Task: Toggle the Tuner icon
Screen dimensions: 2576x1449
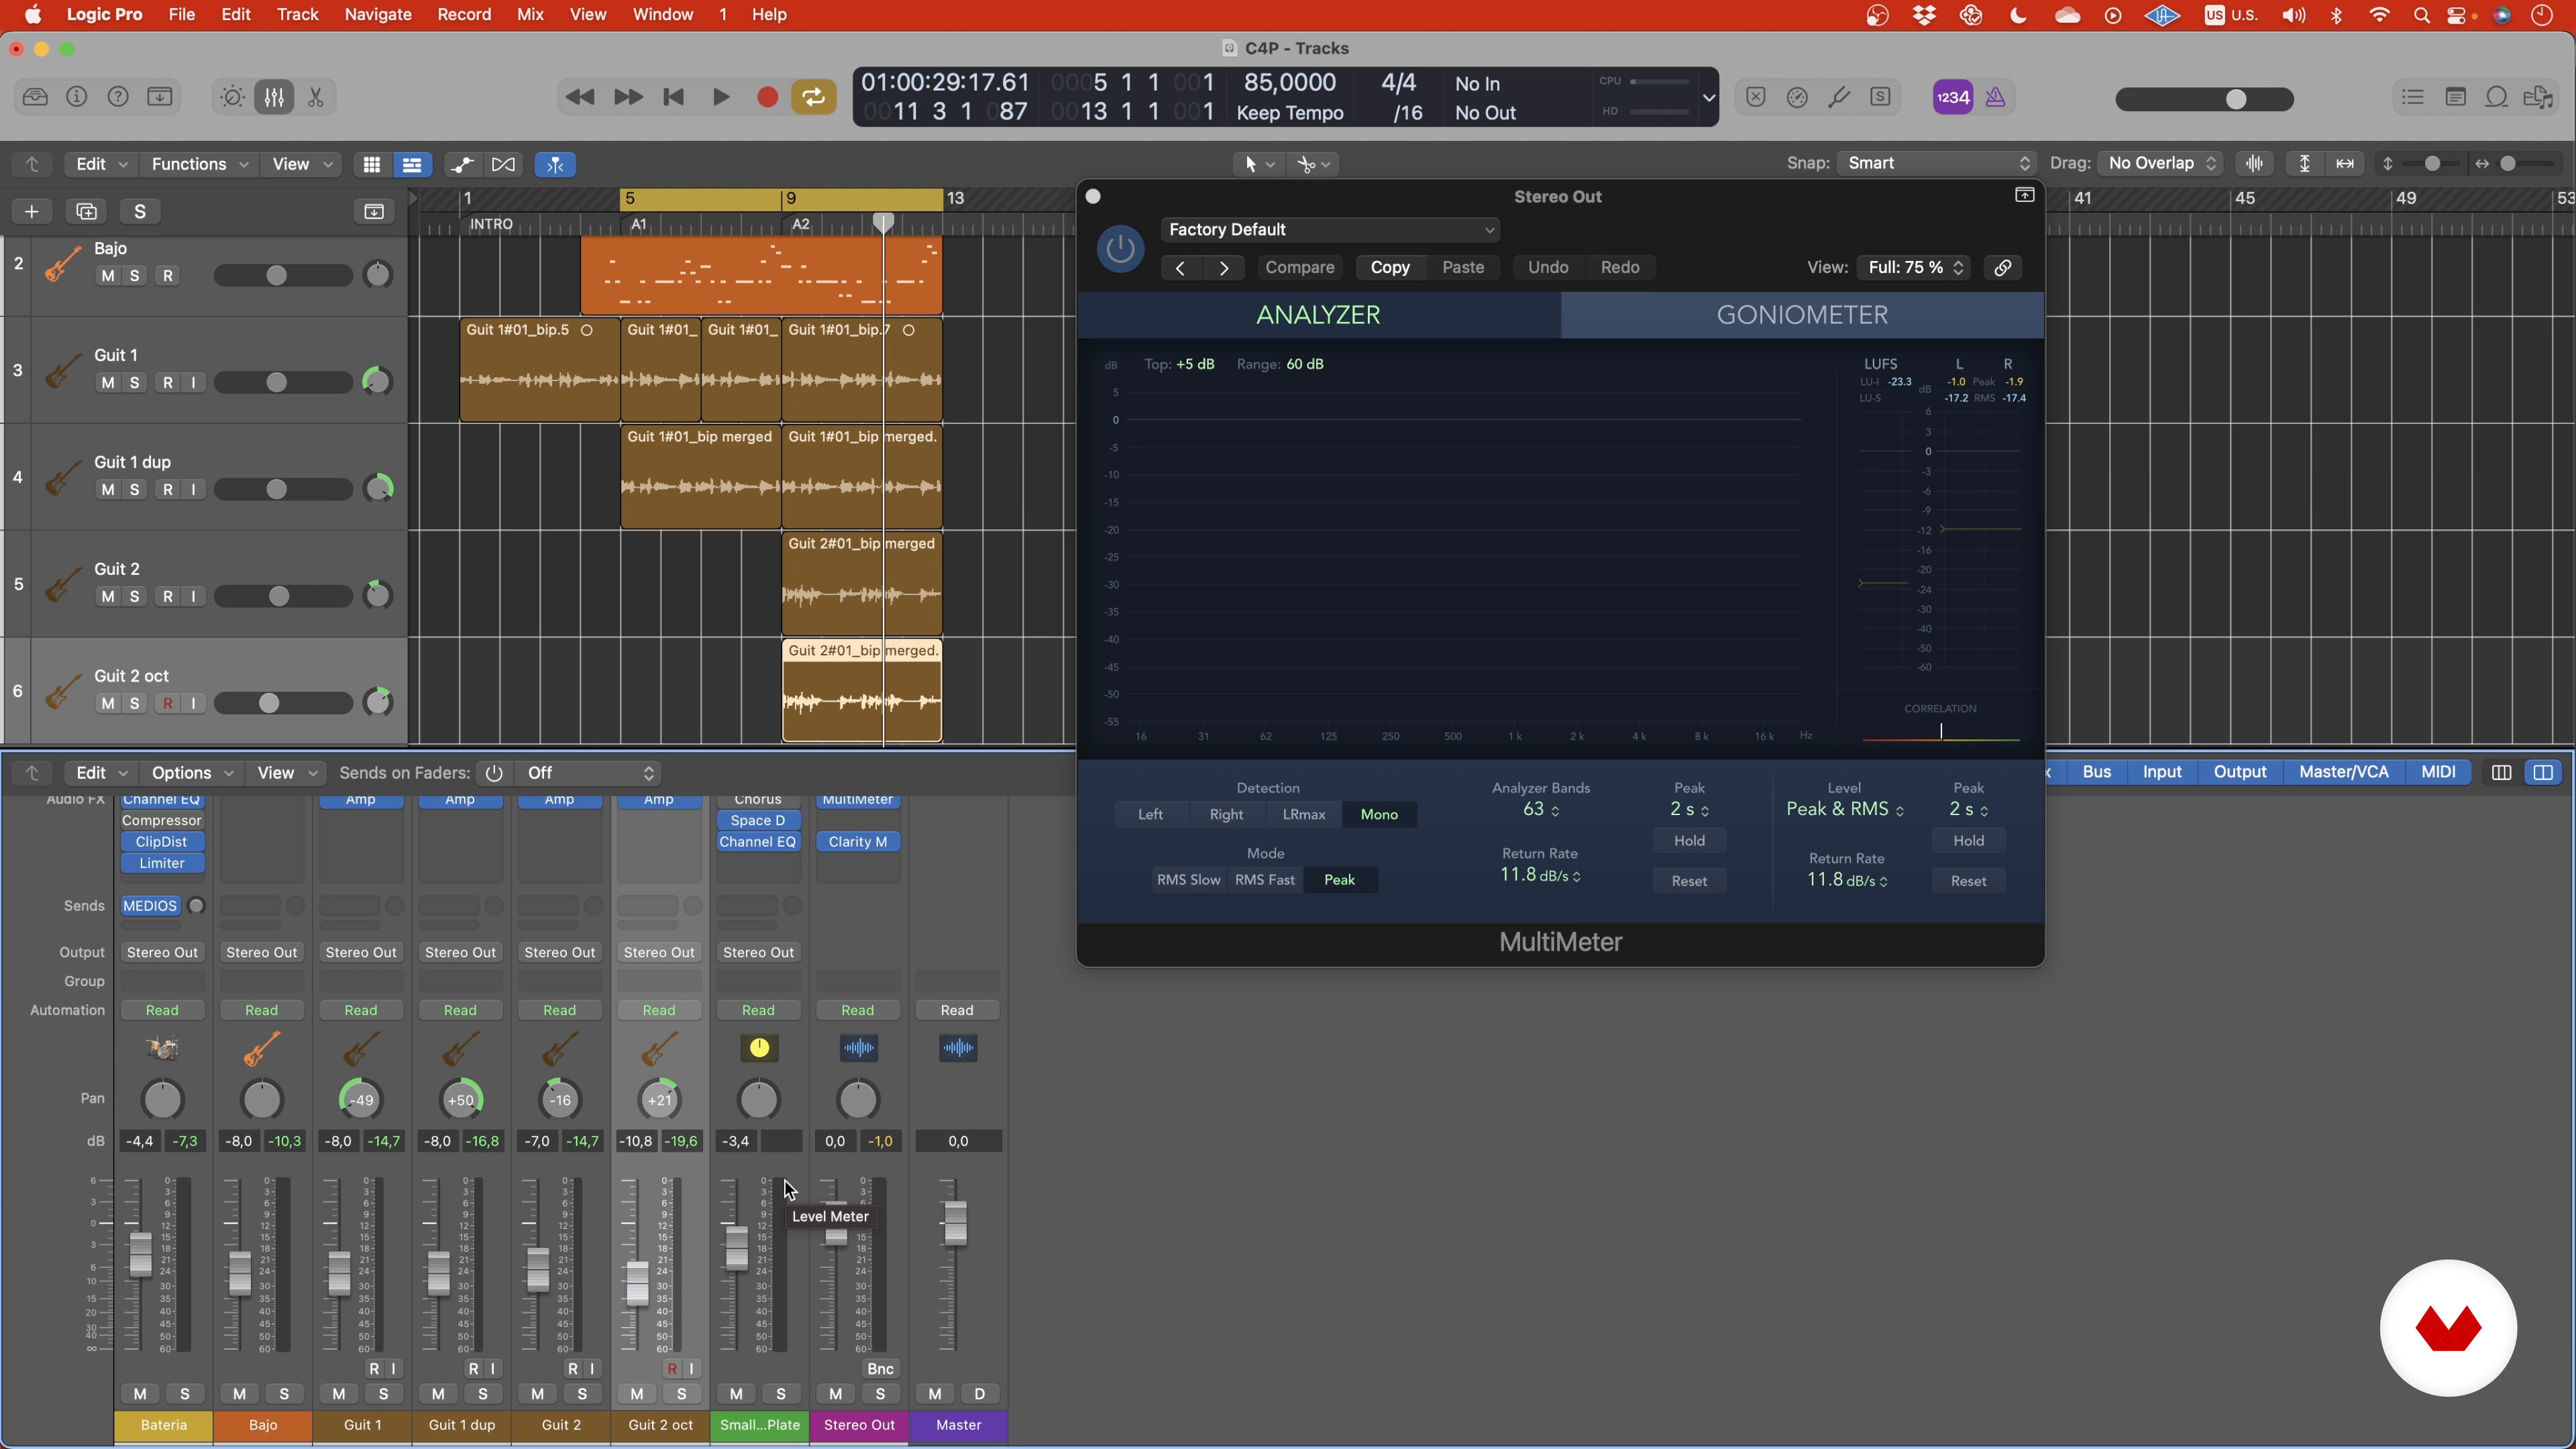Action: pos(1839,97)
